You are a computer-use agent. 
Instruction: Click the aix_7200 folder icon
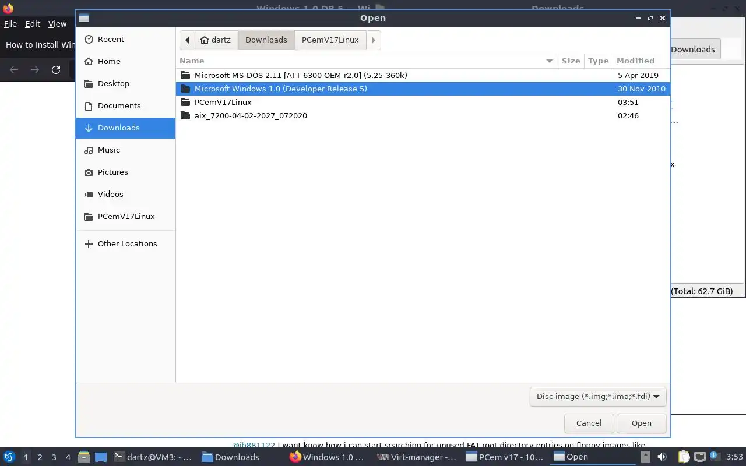click(x=186, y=115)
